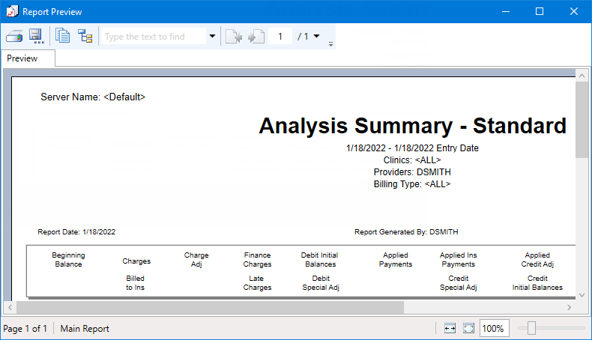Open the find text dropdown arrow
This screenshot has height=340, width=592.
[212, 36]
